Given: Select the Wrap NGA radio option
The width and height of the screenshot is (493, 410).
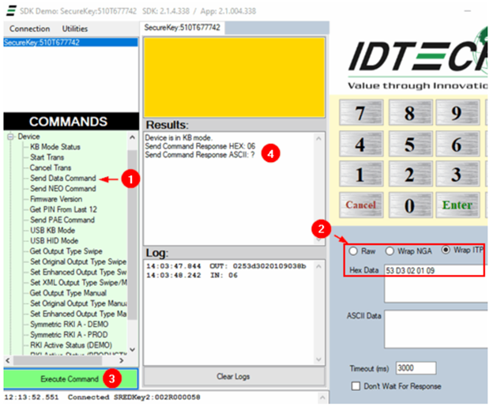Looking at the screenshot, I should (x=390, y=250).
